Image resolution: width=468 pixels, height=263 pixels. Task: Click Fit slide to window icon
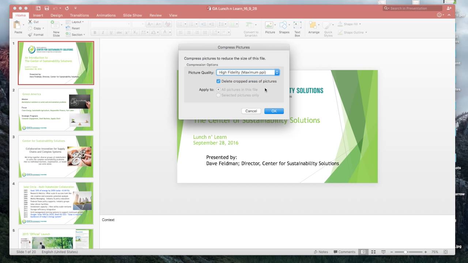pos(445,252)
